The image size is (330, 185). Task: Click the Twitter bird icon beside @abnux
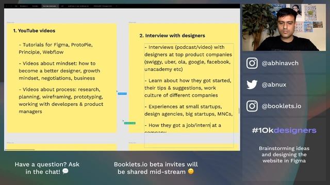click(x=252, y=84)
